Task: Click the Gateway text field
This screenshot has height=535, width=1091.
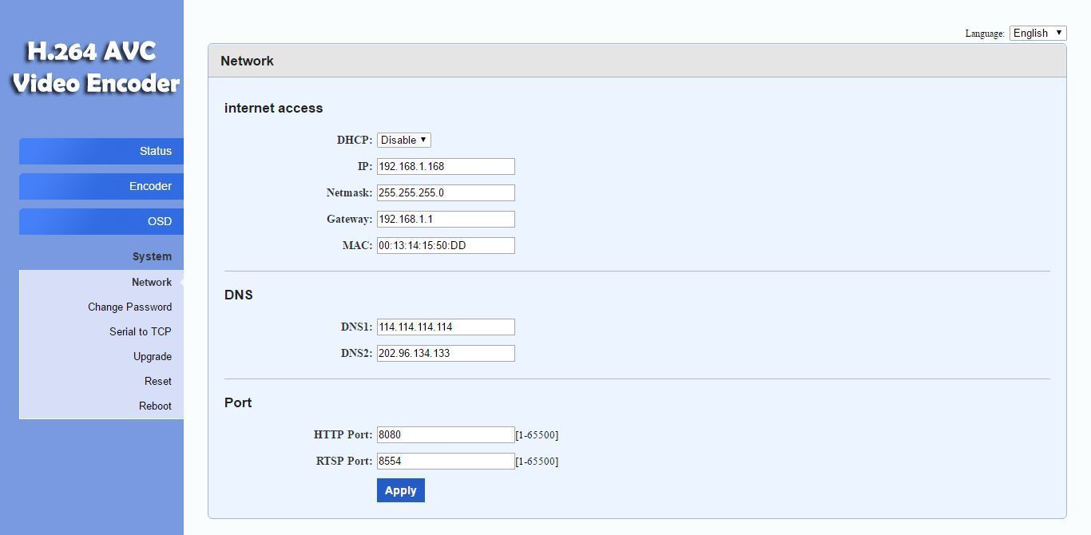Action: (x=445, y=219)
